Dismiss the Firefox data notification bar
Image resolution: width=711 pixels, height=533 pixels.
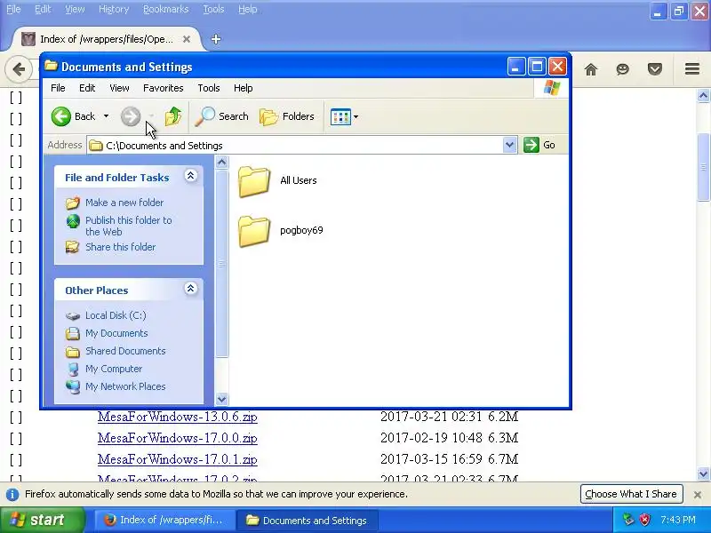point(698,495)
